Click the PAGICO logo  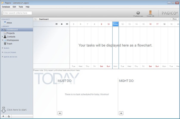click(170, 13)
